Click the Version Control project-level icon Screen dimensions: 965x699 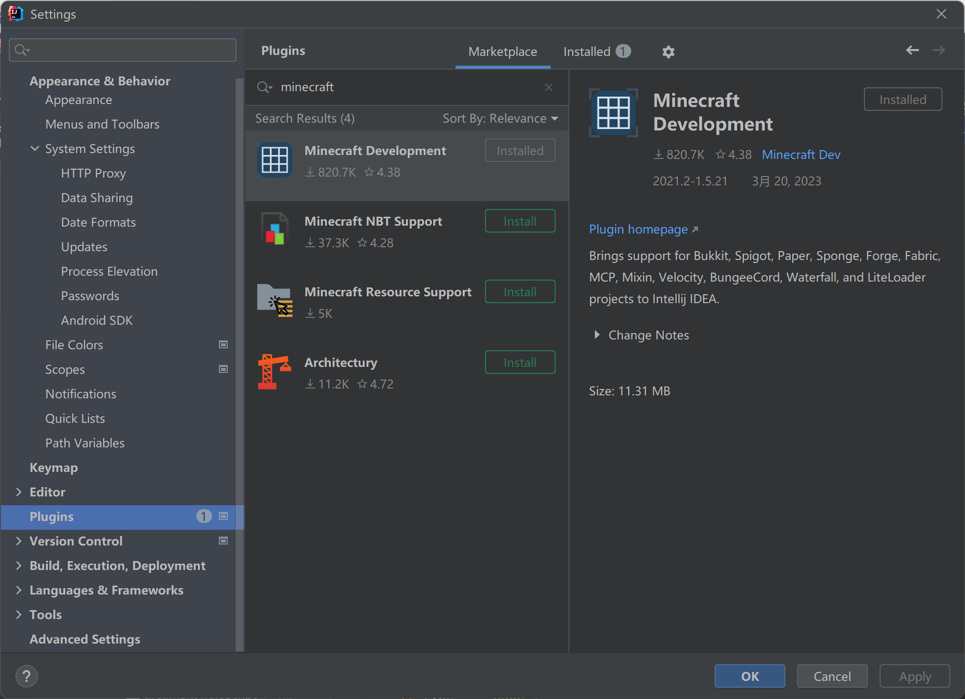click(223, 541)
